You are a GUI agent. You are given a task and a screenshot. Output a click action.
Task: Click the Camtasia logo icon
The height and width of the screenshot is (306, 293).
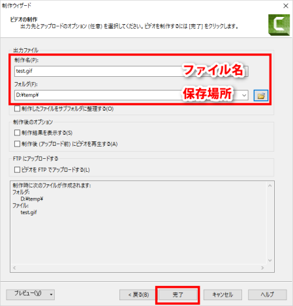[x=279, y=25]
